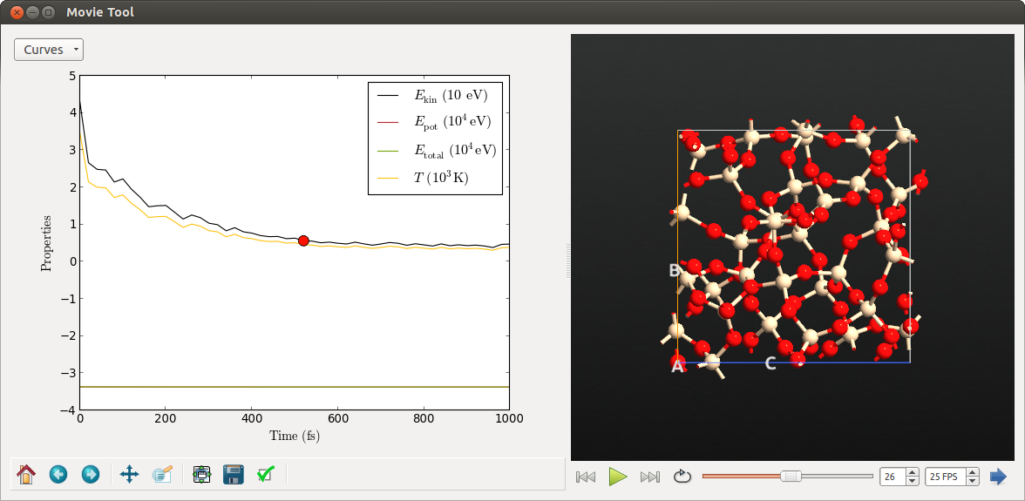Activate the Pan axes tool

(129, 474)
